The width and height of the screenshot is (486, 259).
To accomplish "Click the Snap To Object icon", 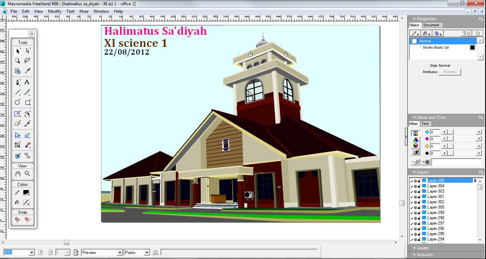I will [28, 220].
